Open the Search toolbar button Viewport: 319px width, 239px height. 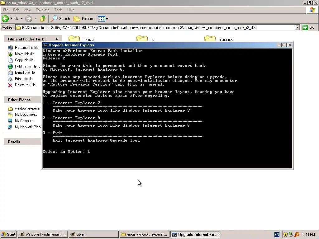[60, 19]
